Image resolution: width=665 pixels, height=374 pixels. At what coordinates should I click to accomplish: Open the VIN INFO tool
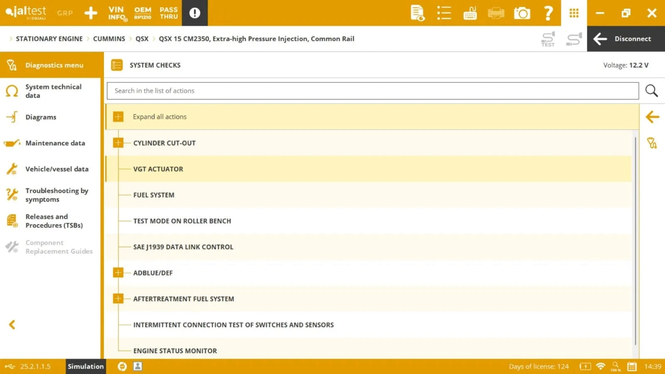(x=117, y=13)
